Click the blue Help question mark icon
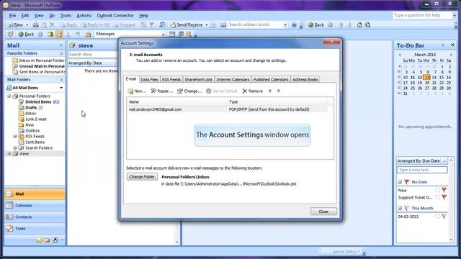Viewport: 461px width, 259px height. (294, 25)
